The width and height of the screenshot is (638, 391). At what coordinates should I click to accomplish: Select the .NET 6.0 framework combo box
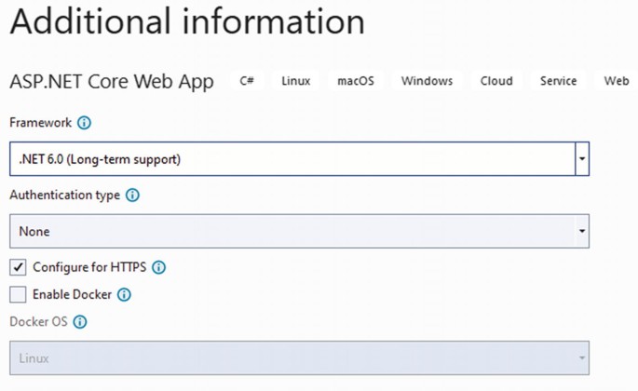(300, 158)
